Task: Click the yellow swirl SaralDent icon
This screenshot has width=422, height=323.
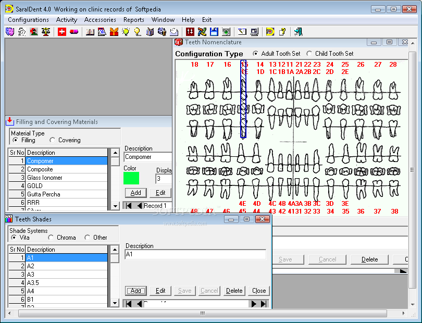Action: [x=270, y=32]
